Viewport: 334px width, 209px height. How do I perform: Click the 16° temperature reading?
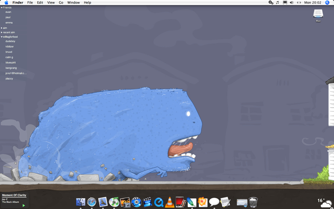pyautogui.click(x=321, y=200)
